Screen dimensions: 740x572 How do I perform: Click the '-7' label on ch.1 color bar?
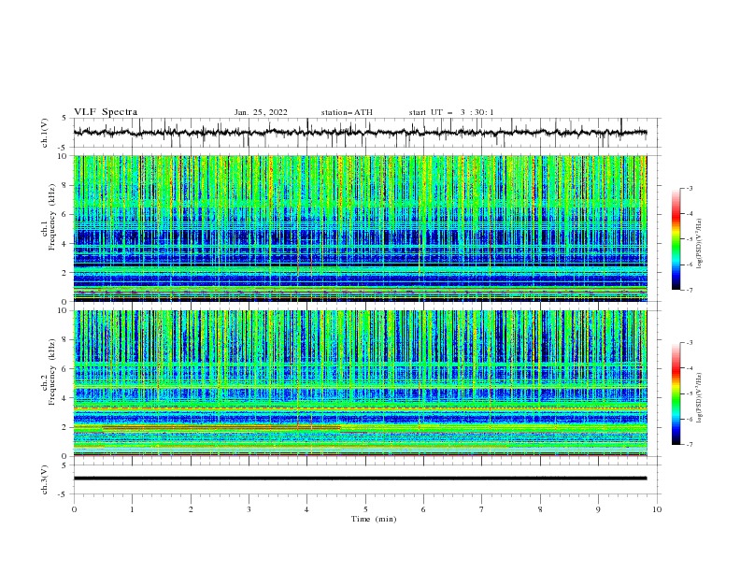point(690,290)
